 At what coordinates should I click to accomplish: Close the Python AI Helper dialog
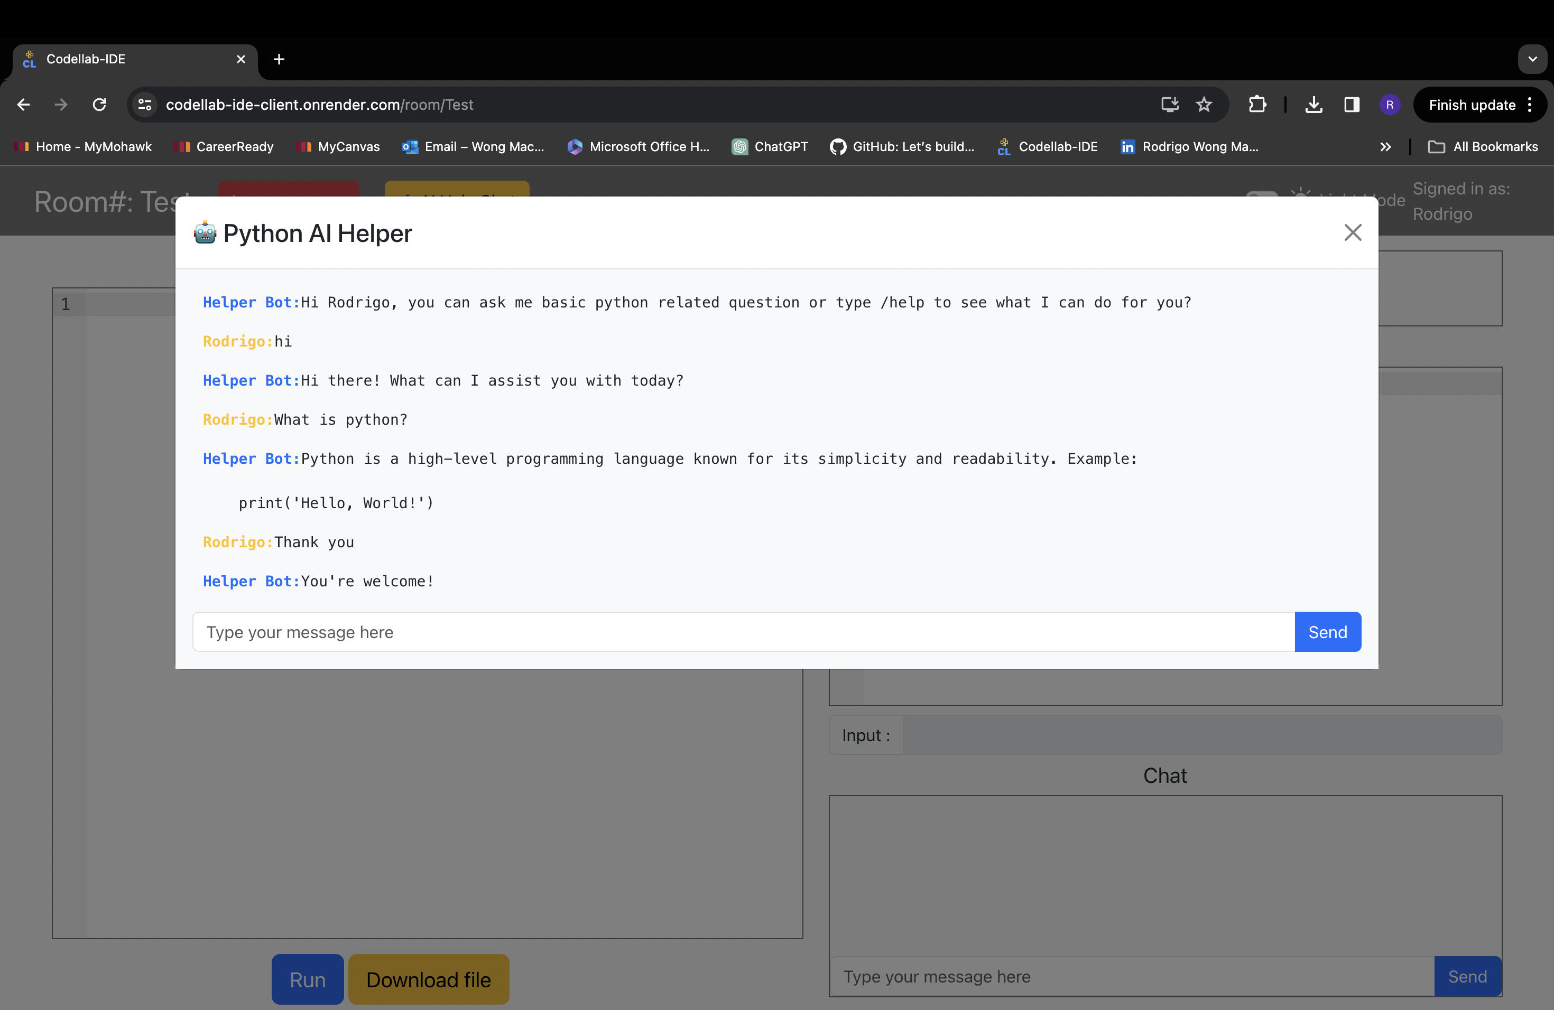(x=1352, y=232)
